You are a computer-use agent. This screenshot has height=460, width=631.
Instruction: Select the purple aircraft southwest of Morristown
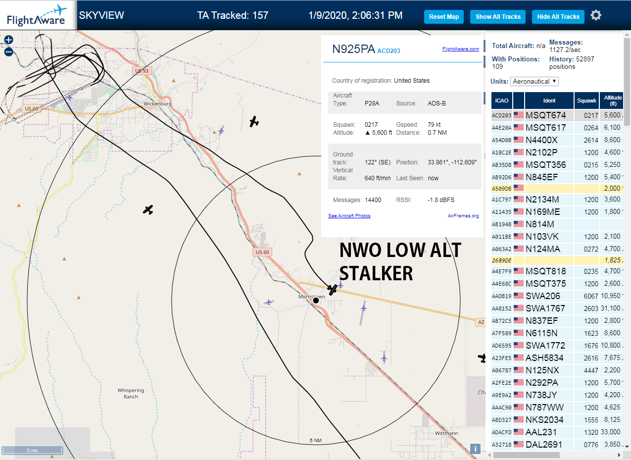point(268,302)
